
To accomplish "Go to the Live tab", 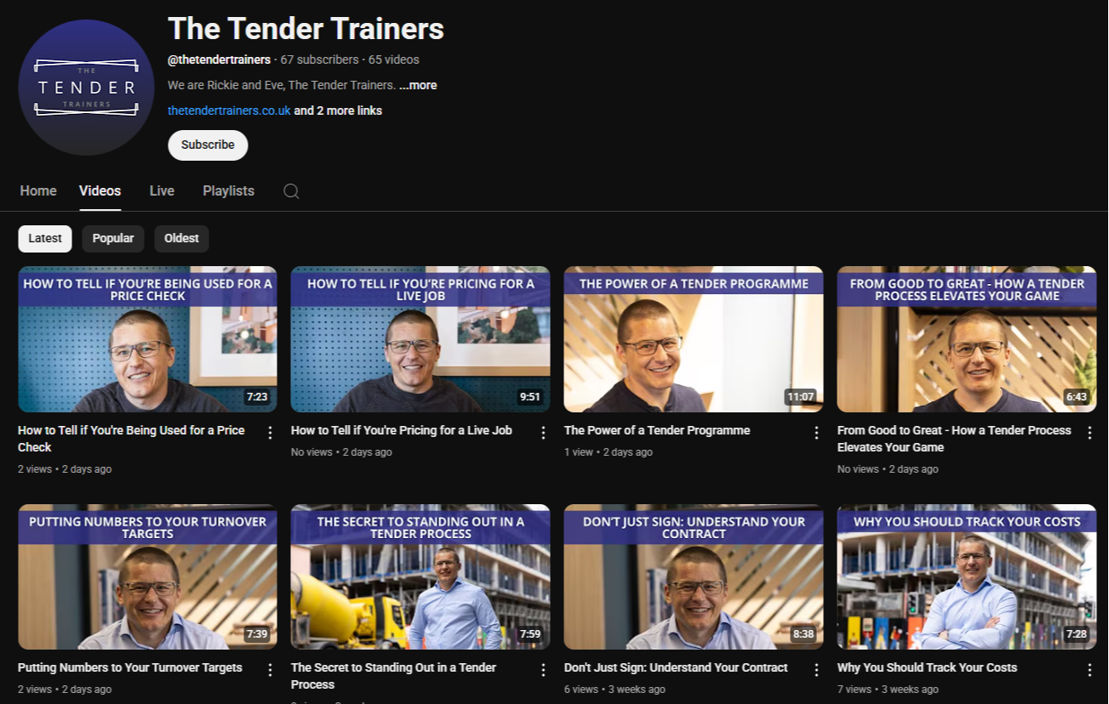I will point(162,191).
